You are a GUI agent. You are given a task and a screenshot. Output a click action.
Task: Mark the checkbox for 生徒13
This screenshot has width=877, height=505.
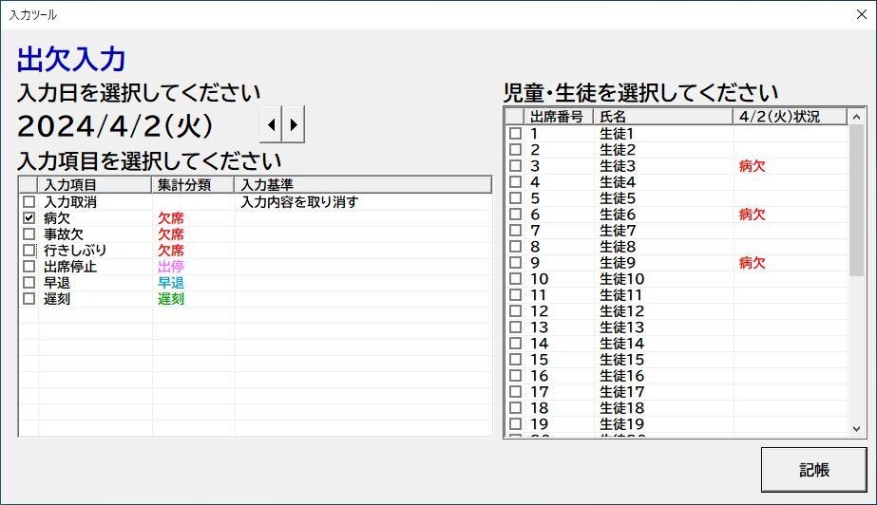[516, 327]
